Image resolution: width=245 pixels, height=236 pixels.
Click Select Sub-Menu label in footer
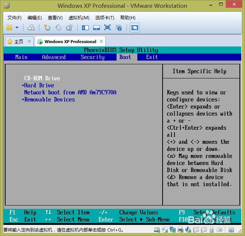(x=144, y=219)
